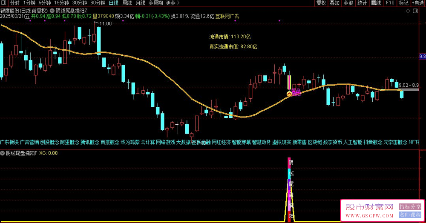Open the 智慧政务 concept tag
Image resolution: width=426 pixels, height=223 pixels.
[x=262, y=142]
